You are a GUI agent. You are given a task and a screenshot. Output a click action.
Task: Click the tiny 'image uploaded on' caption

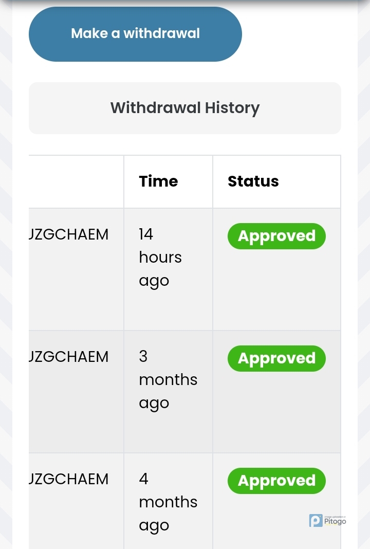pyautogui.click(x=335, y=516)
